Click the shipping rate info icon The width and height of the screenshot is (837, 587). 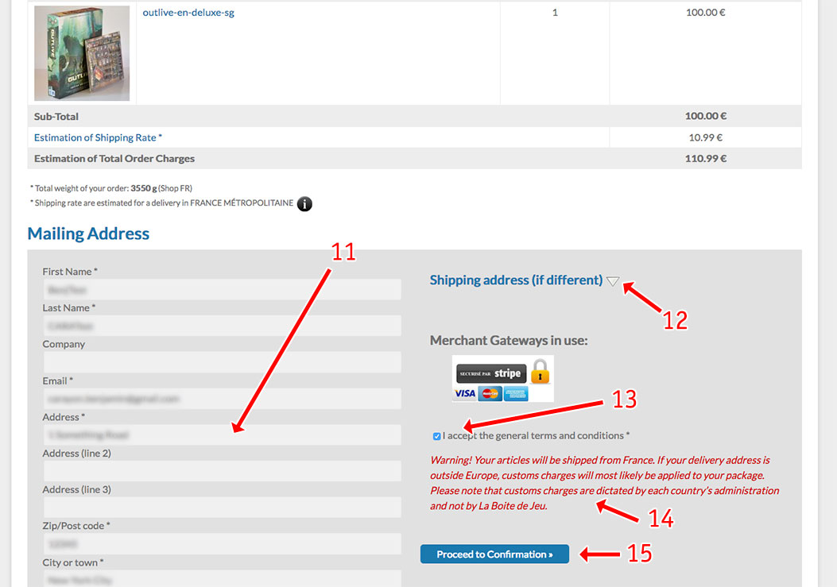304,204
